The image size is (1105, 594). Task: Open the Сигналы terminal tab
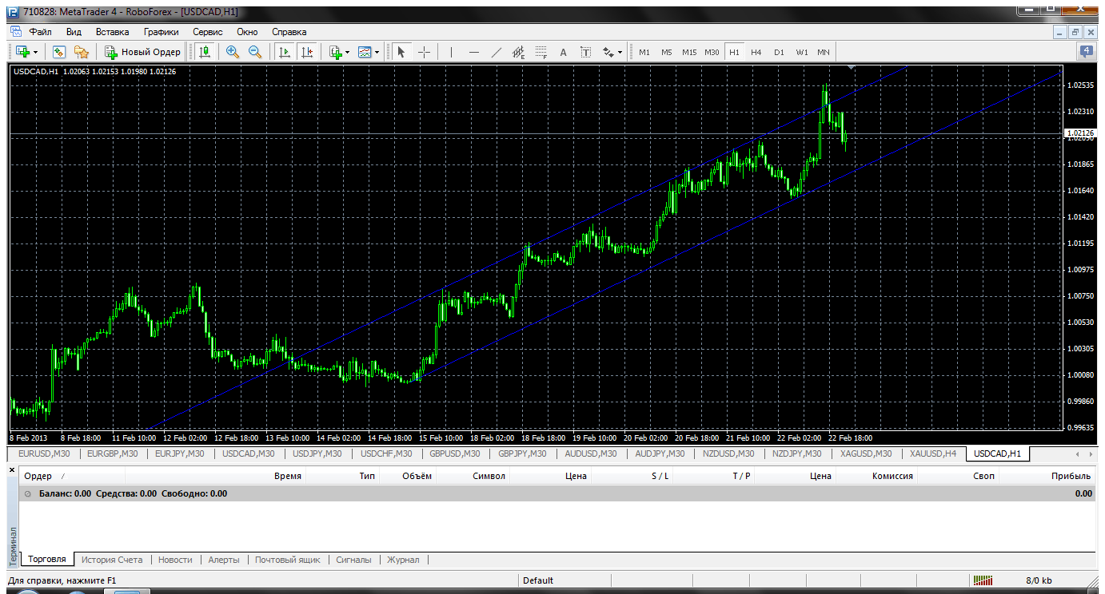[353, 560]
